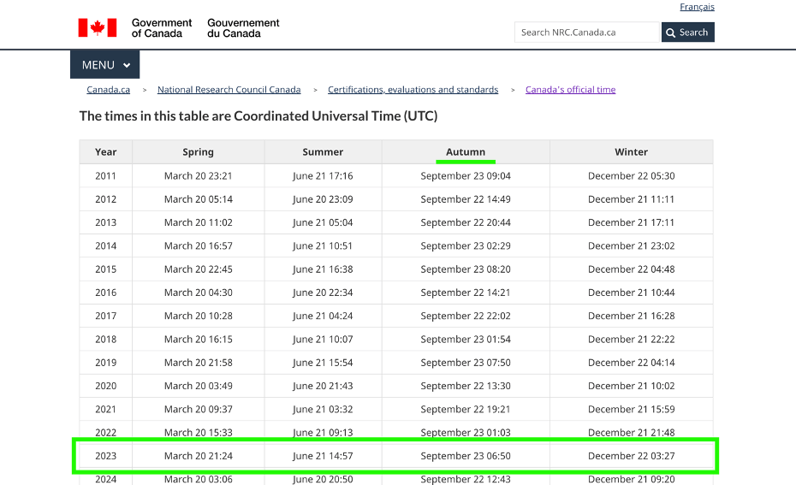Select the 2016 year cell
The width and height of the screenshot is (796, 485).
(x=105, y=293)
